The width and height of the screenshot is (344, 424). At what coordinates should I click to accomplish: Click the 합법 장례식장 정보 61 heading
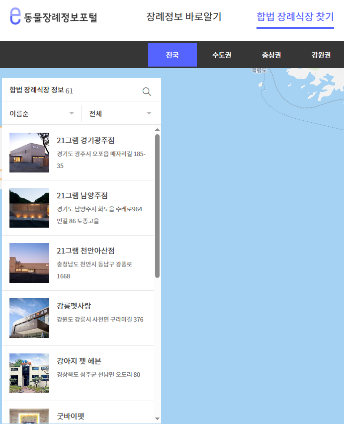pos(41,90)
